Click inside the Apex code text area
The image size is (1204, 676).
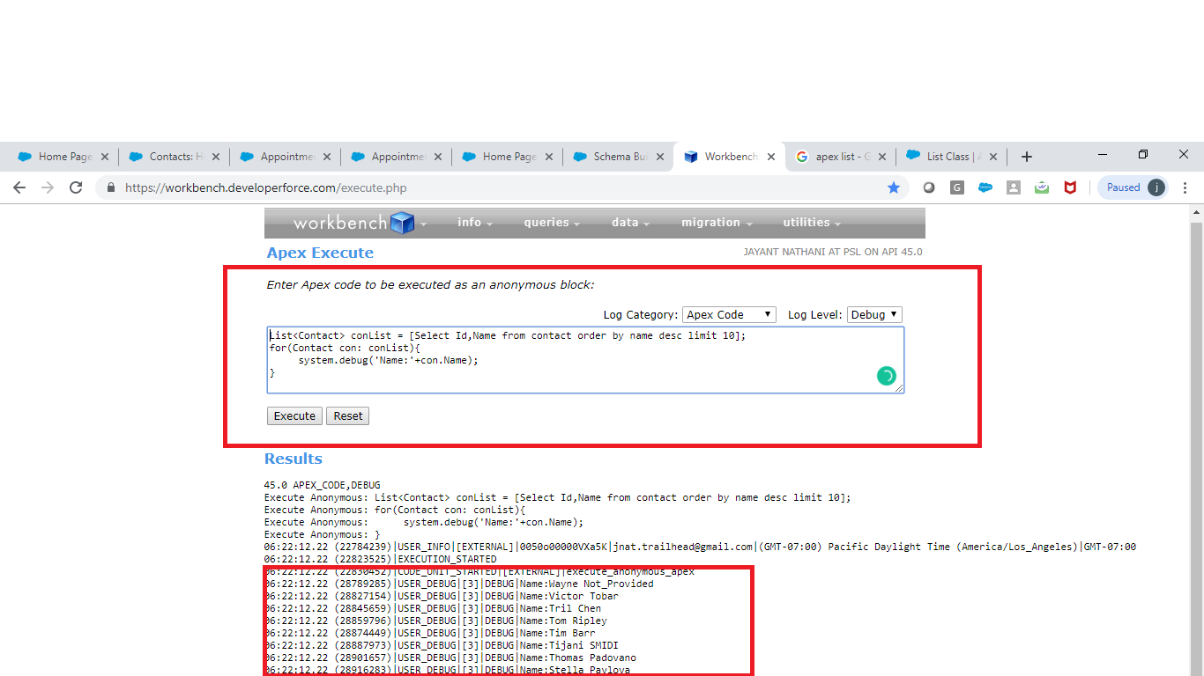click(x=585, y=360)
